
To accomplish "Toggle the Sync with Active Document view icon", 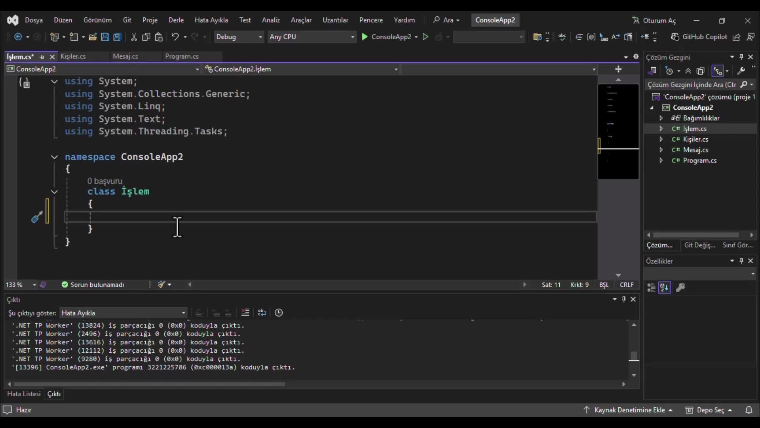I will [x=718, y=71].
